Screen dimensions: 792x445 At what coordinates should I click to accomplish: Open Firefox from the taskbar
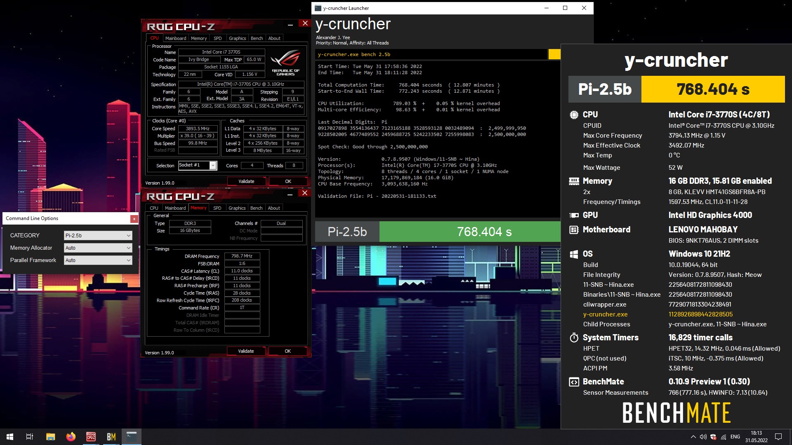tap(71, 437)
